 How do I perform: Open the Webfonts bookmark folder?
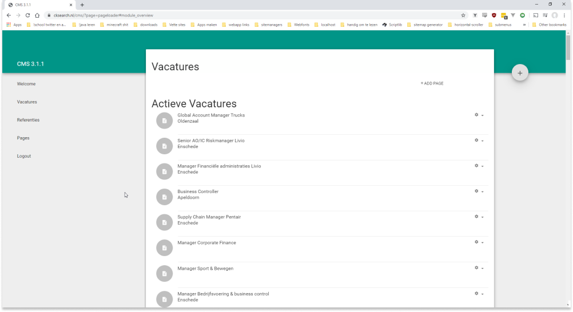298,25
